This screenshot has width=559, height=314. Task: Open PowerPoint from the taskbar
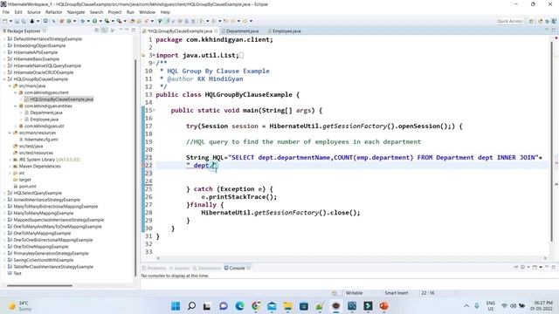(384, 306)
